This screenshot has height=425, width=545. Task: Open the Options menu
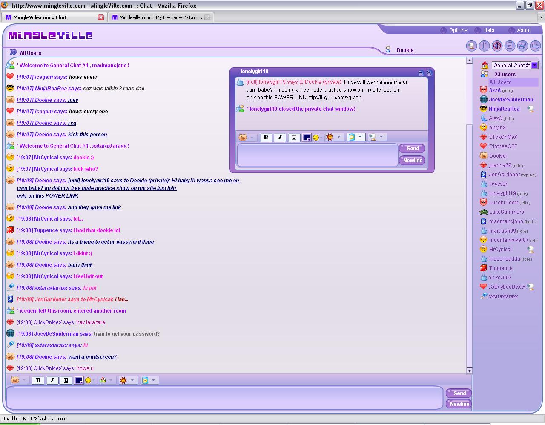[454, 30]
